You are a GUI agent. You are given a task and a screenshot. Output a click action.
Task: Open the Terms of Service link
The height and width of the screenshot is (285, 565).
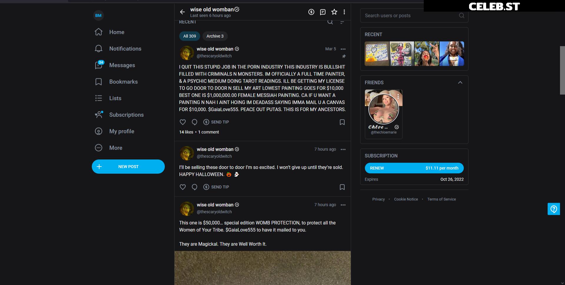[x=441, y=199]
